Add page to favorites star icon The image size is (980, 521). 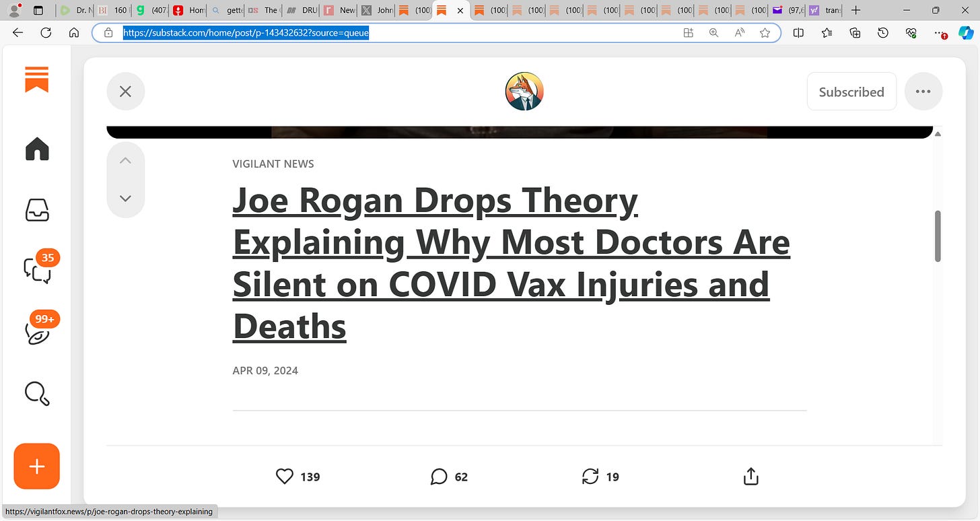point(765,32)
